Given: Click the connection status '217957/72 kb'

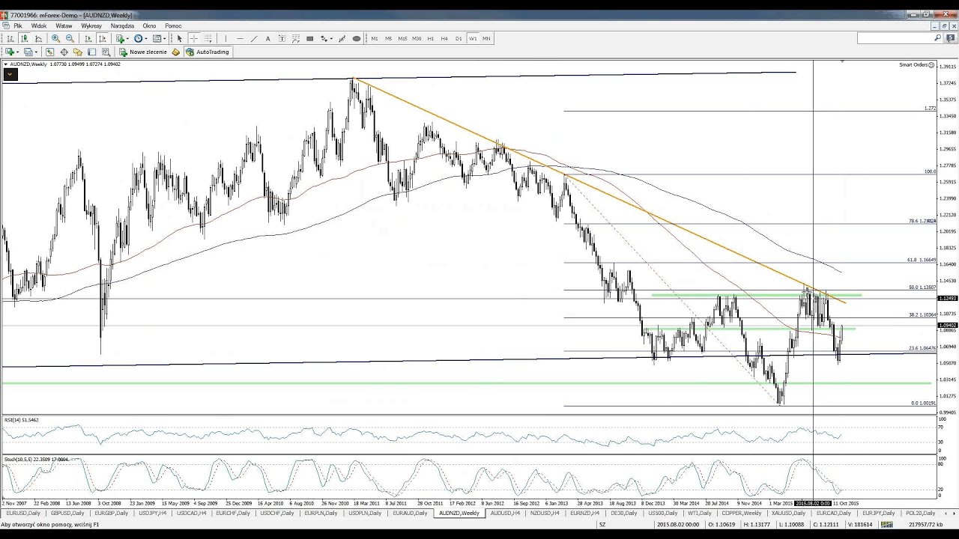Looking at the screenshot, I should click(926, 525).
